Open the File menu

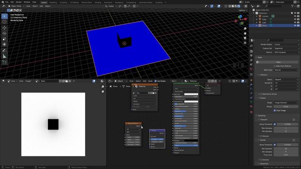pyautogui.click(x=7, y=2)
